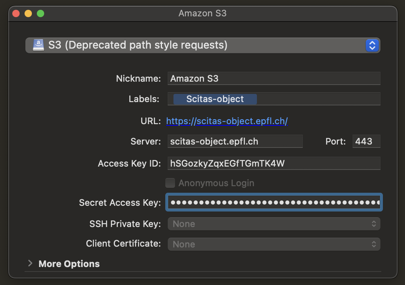Screen dimensions: 405x285
Task: Click the Server label text
Action: point(145,141)
